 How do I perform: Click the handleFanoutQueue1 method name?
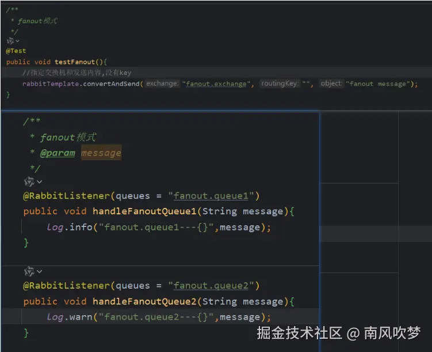(144, 211)
